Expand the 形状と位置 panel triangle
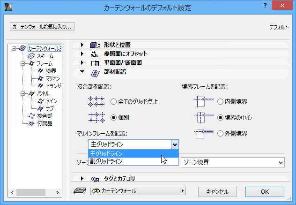 coord(82,45)
